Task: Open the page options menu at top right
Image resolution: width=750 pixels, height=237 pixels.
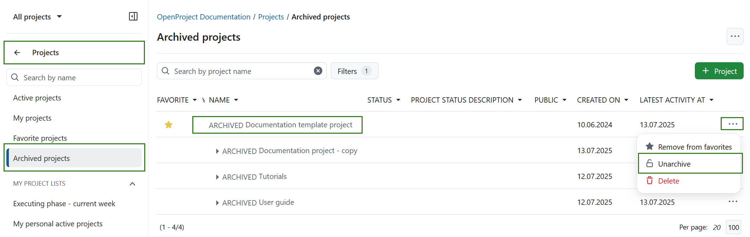Action: 735,36
